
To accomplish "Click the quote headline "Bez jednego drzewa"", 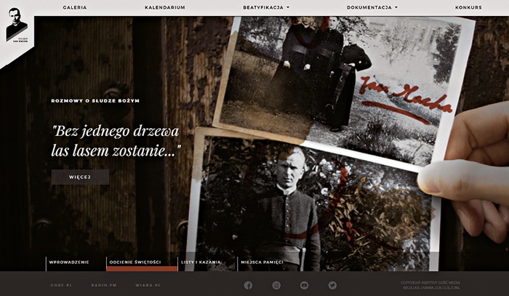I will click(x=116, y=141).
